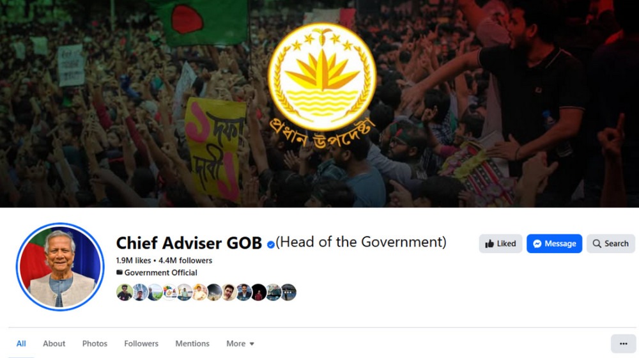Open the three-dots page options menu

coord(623,344)
